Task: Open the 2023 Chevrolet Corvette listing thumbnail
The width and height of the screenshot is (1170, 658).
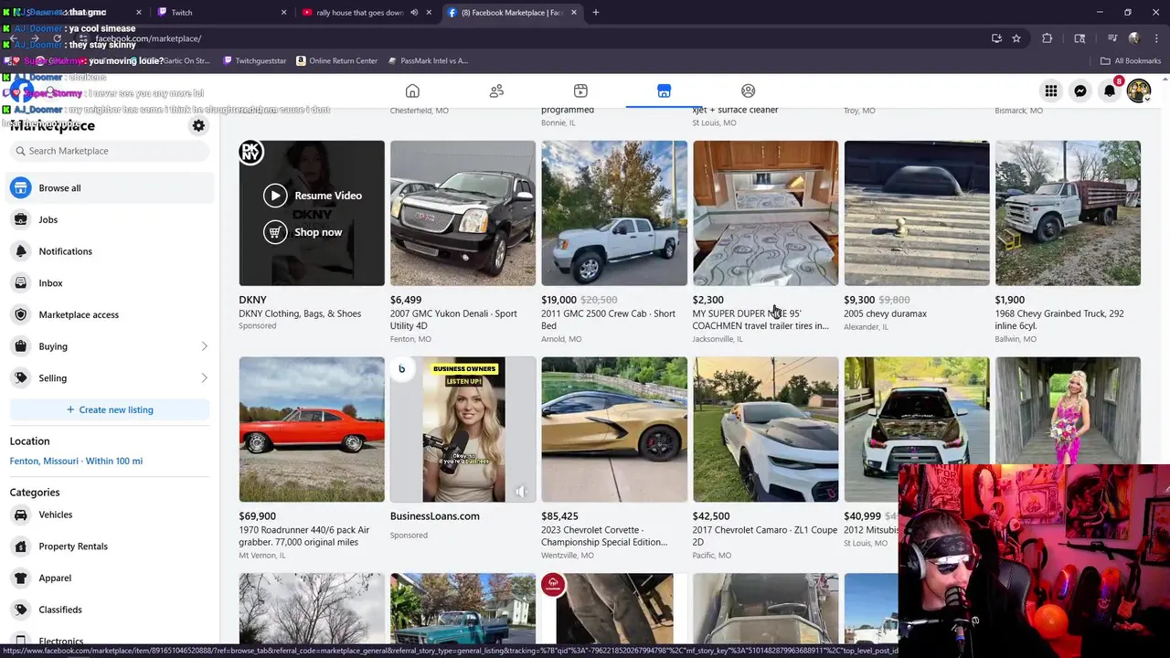Action: (x=614, y=430)
